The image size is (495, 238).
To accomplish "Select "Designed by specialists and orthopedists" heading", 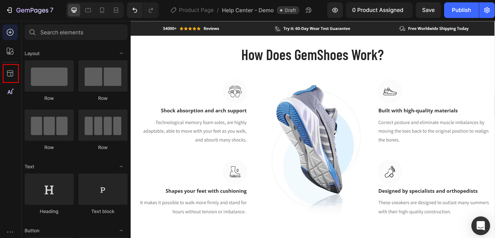I will pos(428,191).
